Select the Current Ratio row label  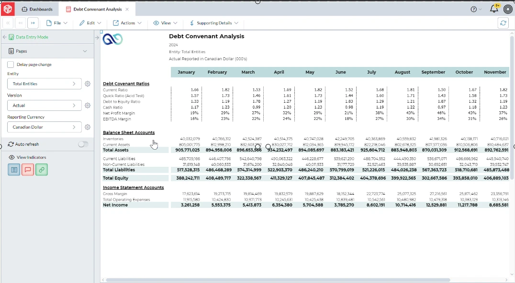click(x=115, y=90)
